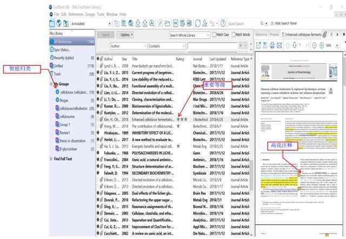346x239 pixels.
Task: Click the Import down-arrow toolbar icon
Action: tap(138, 23)
